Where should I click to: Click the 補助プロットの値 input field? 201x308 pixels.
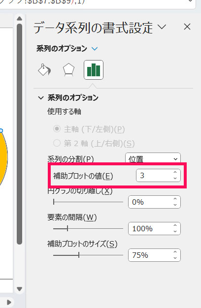pyautogui.click(x=154, y=176)
